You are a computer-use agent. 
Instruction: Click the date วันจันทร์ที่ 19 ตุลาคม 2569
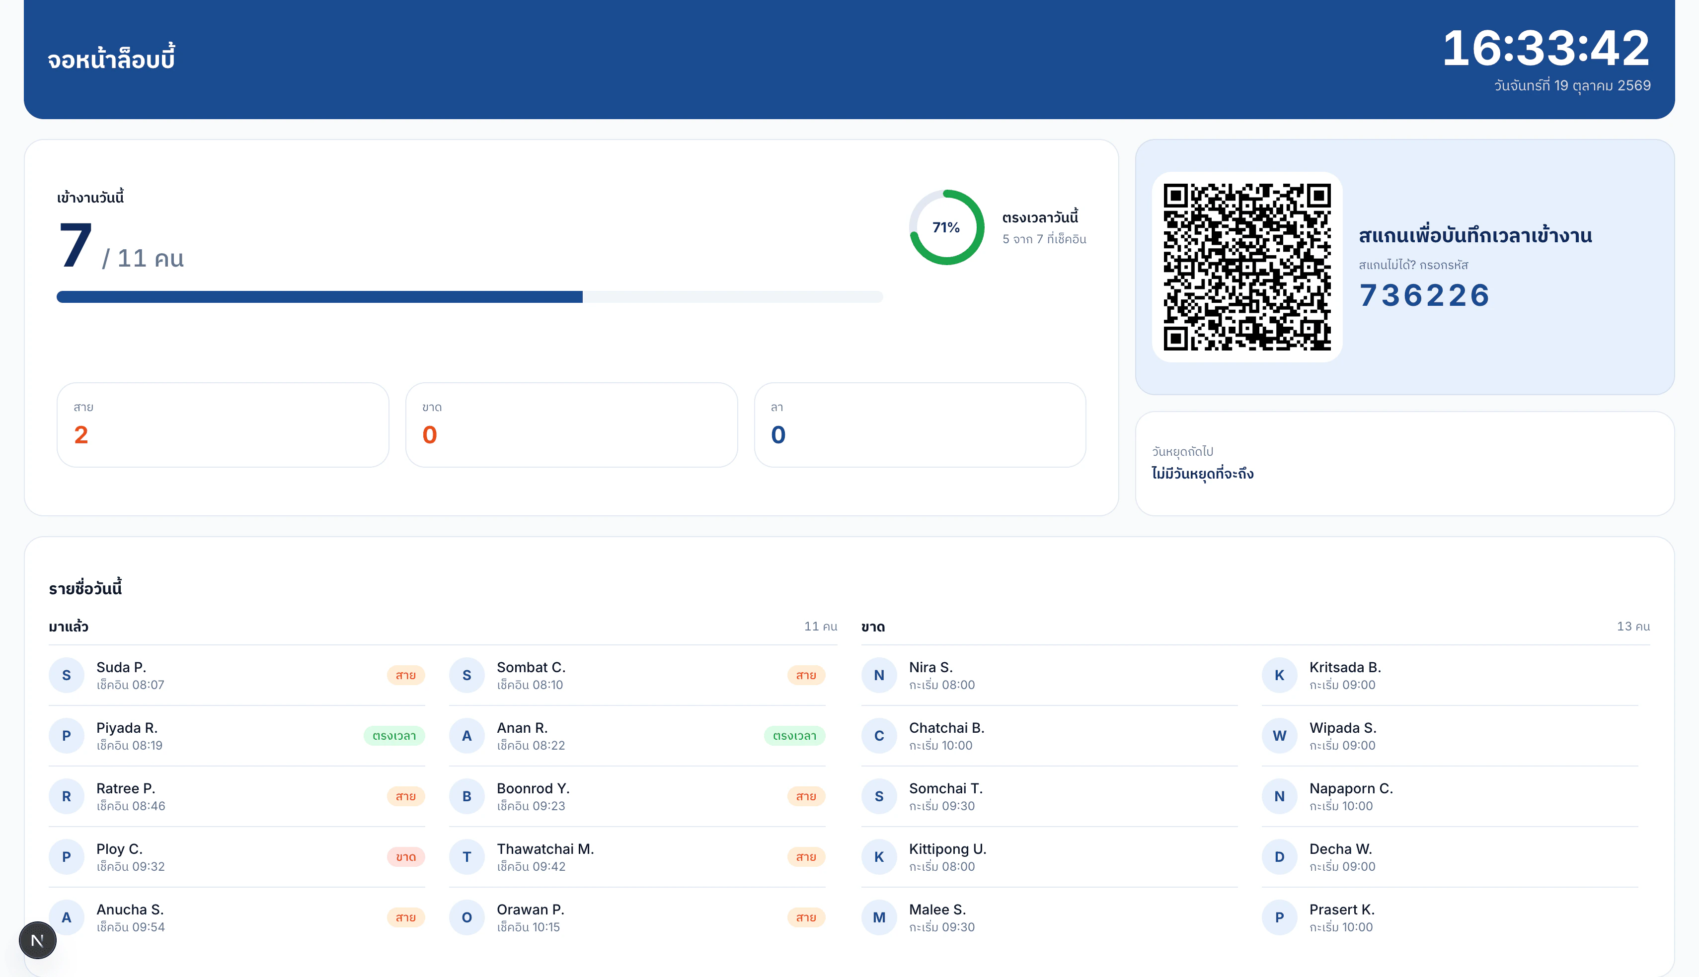(1572, 86)
